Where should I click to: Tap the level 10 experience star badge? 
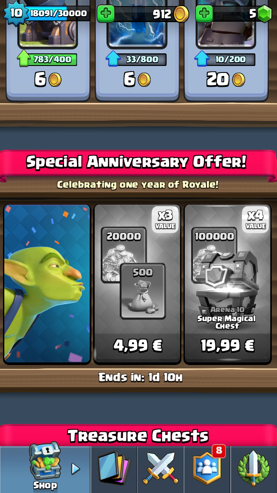16,13
